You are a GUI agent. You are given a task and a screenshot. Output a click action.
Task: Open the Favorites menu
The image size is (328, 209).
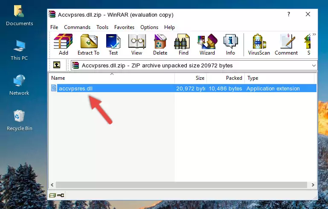[124, 27]
